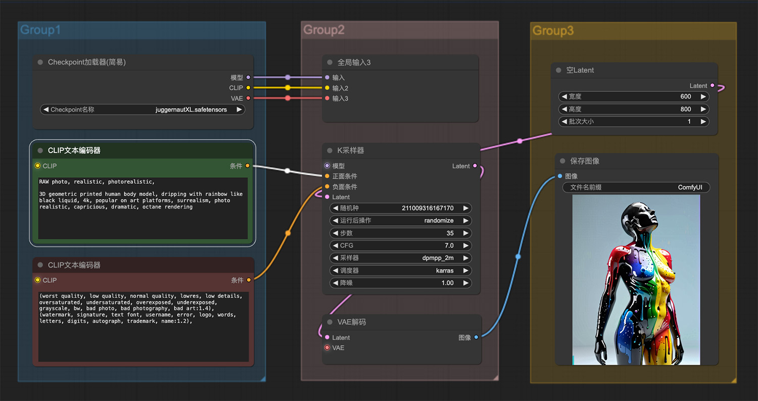Decrease 高度 with the left arrow
This screenshot has width=758, height=401.
pos(564,109)
